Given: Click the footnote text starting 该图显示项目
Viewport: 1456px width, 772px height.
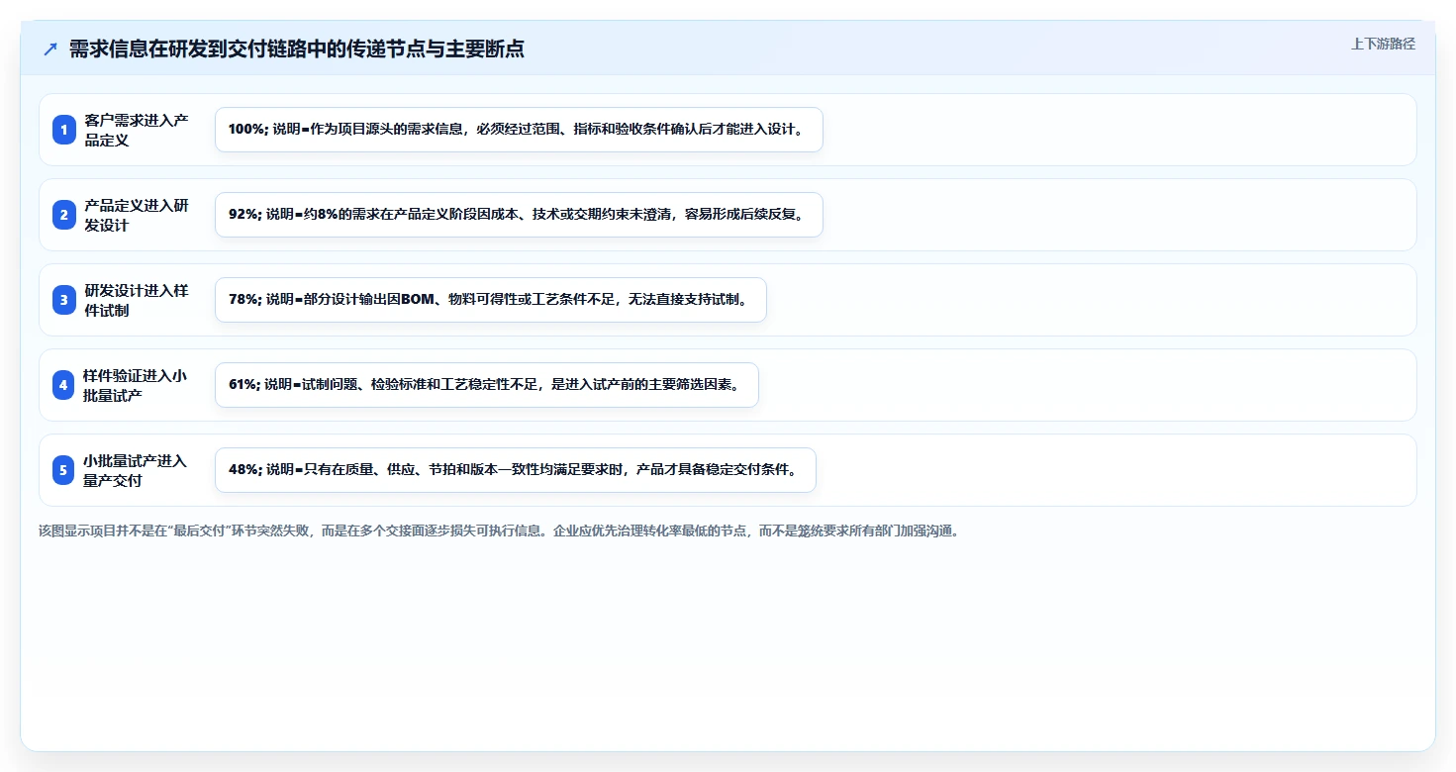Looking at the screenshot, I should 499,531.
